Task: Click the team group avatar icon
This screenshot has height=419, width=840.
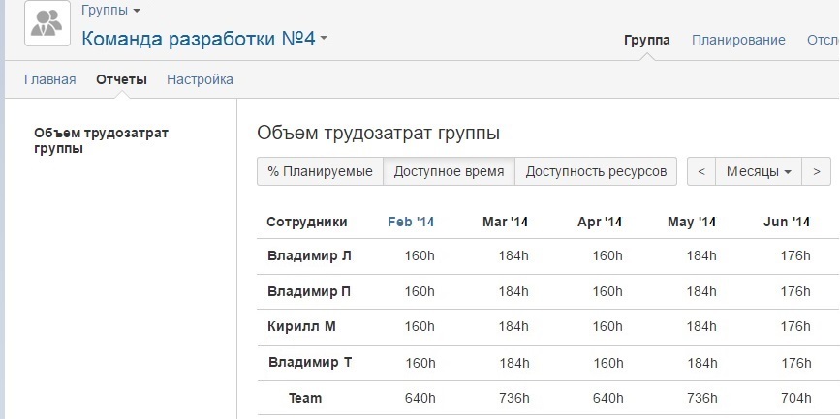Action: coord(47,23)
